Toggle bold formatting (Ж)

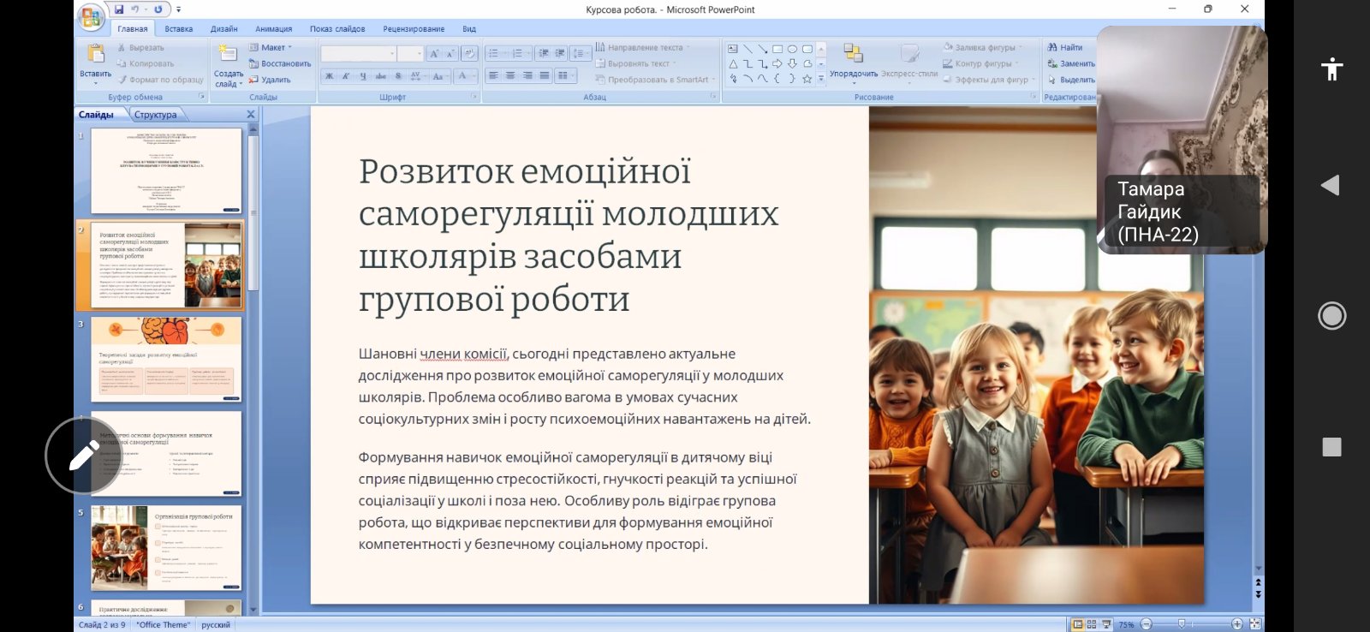click(x=329, y=76)
